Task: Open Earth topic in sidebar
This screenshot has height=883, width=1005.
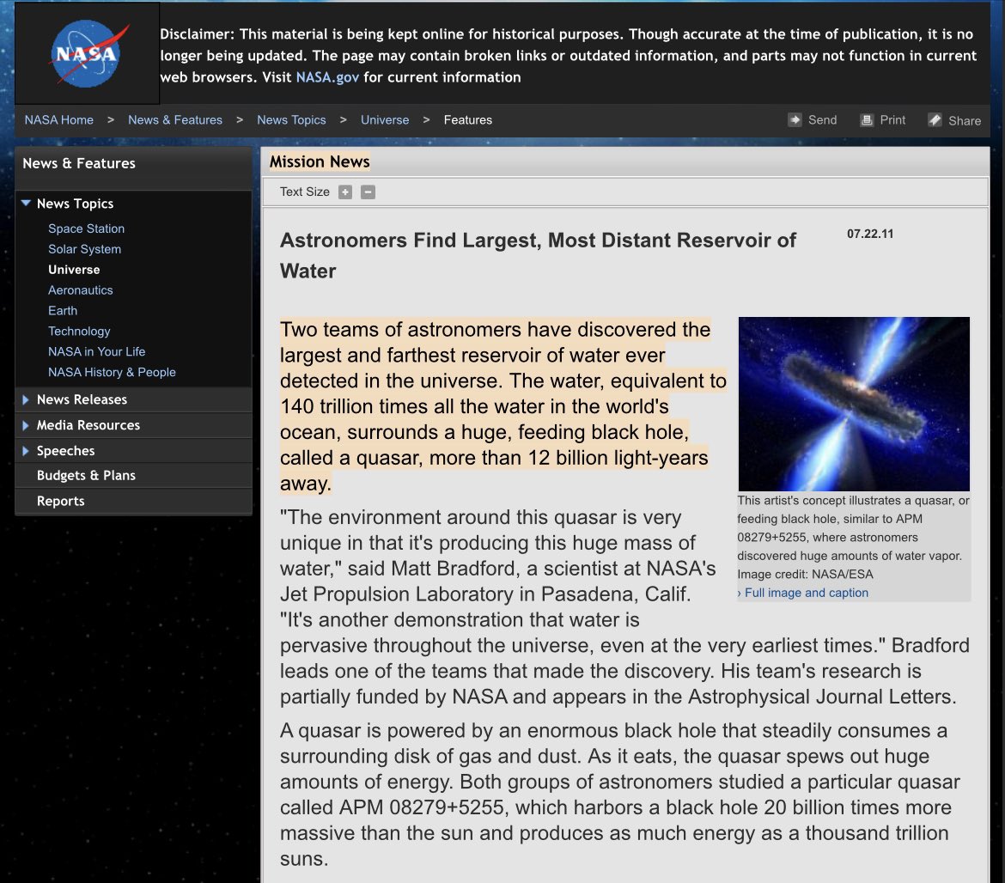Action: tap(63, 311)
